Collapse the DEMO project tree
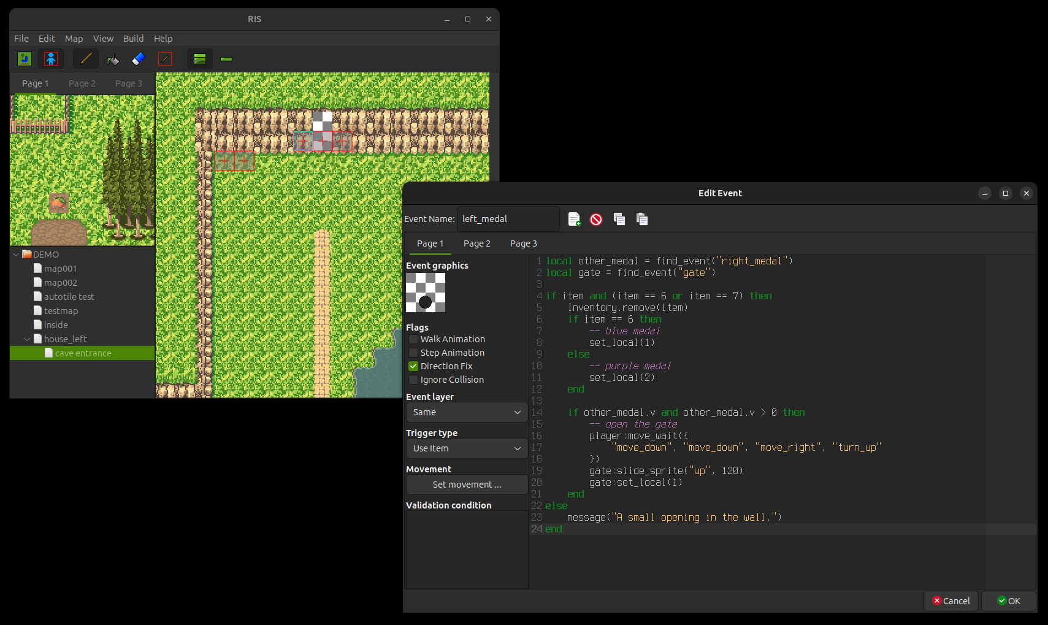This screenshot has width=1048, height=625. 16,255
